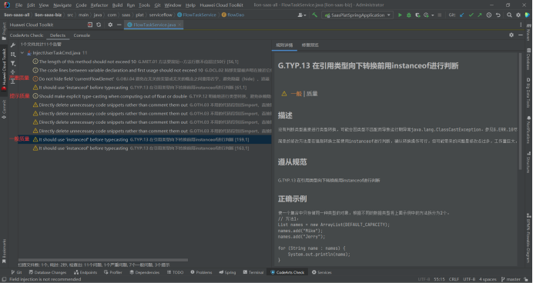Open the Navigate menu
Screen dimensions: 533x283
click(x=62, y=5)
